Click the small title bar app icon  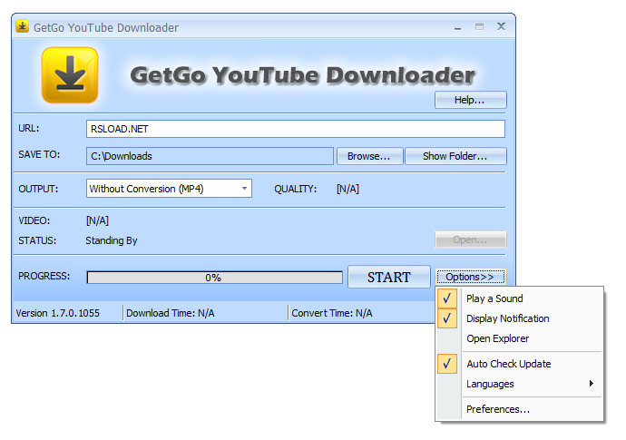(x=23, y=26)
